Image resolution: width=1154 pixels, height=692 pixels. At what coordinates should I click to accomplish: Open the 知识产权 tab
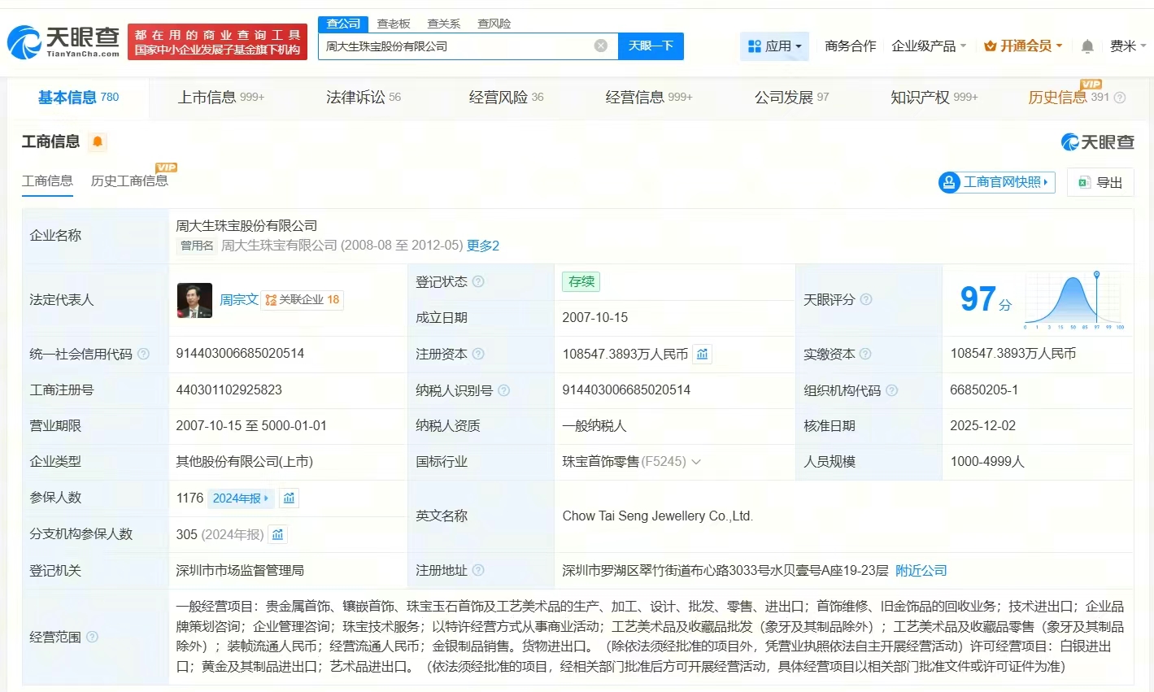coord(934,98)
